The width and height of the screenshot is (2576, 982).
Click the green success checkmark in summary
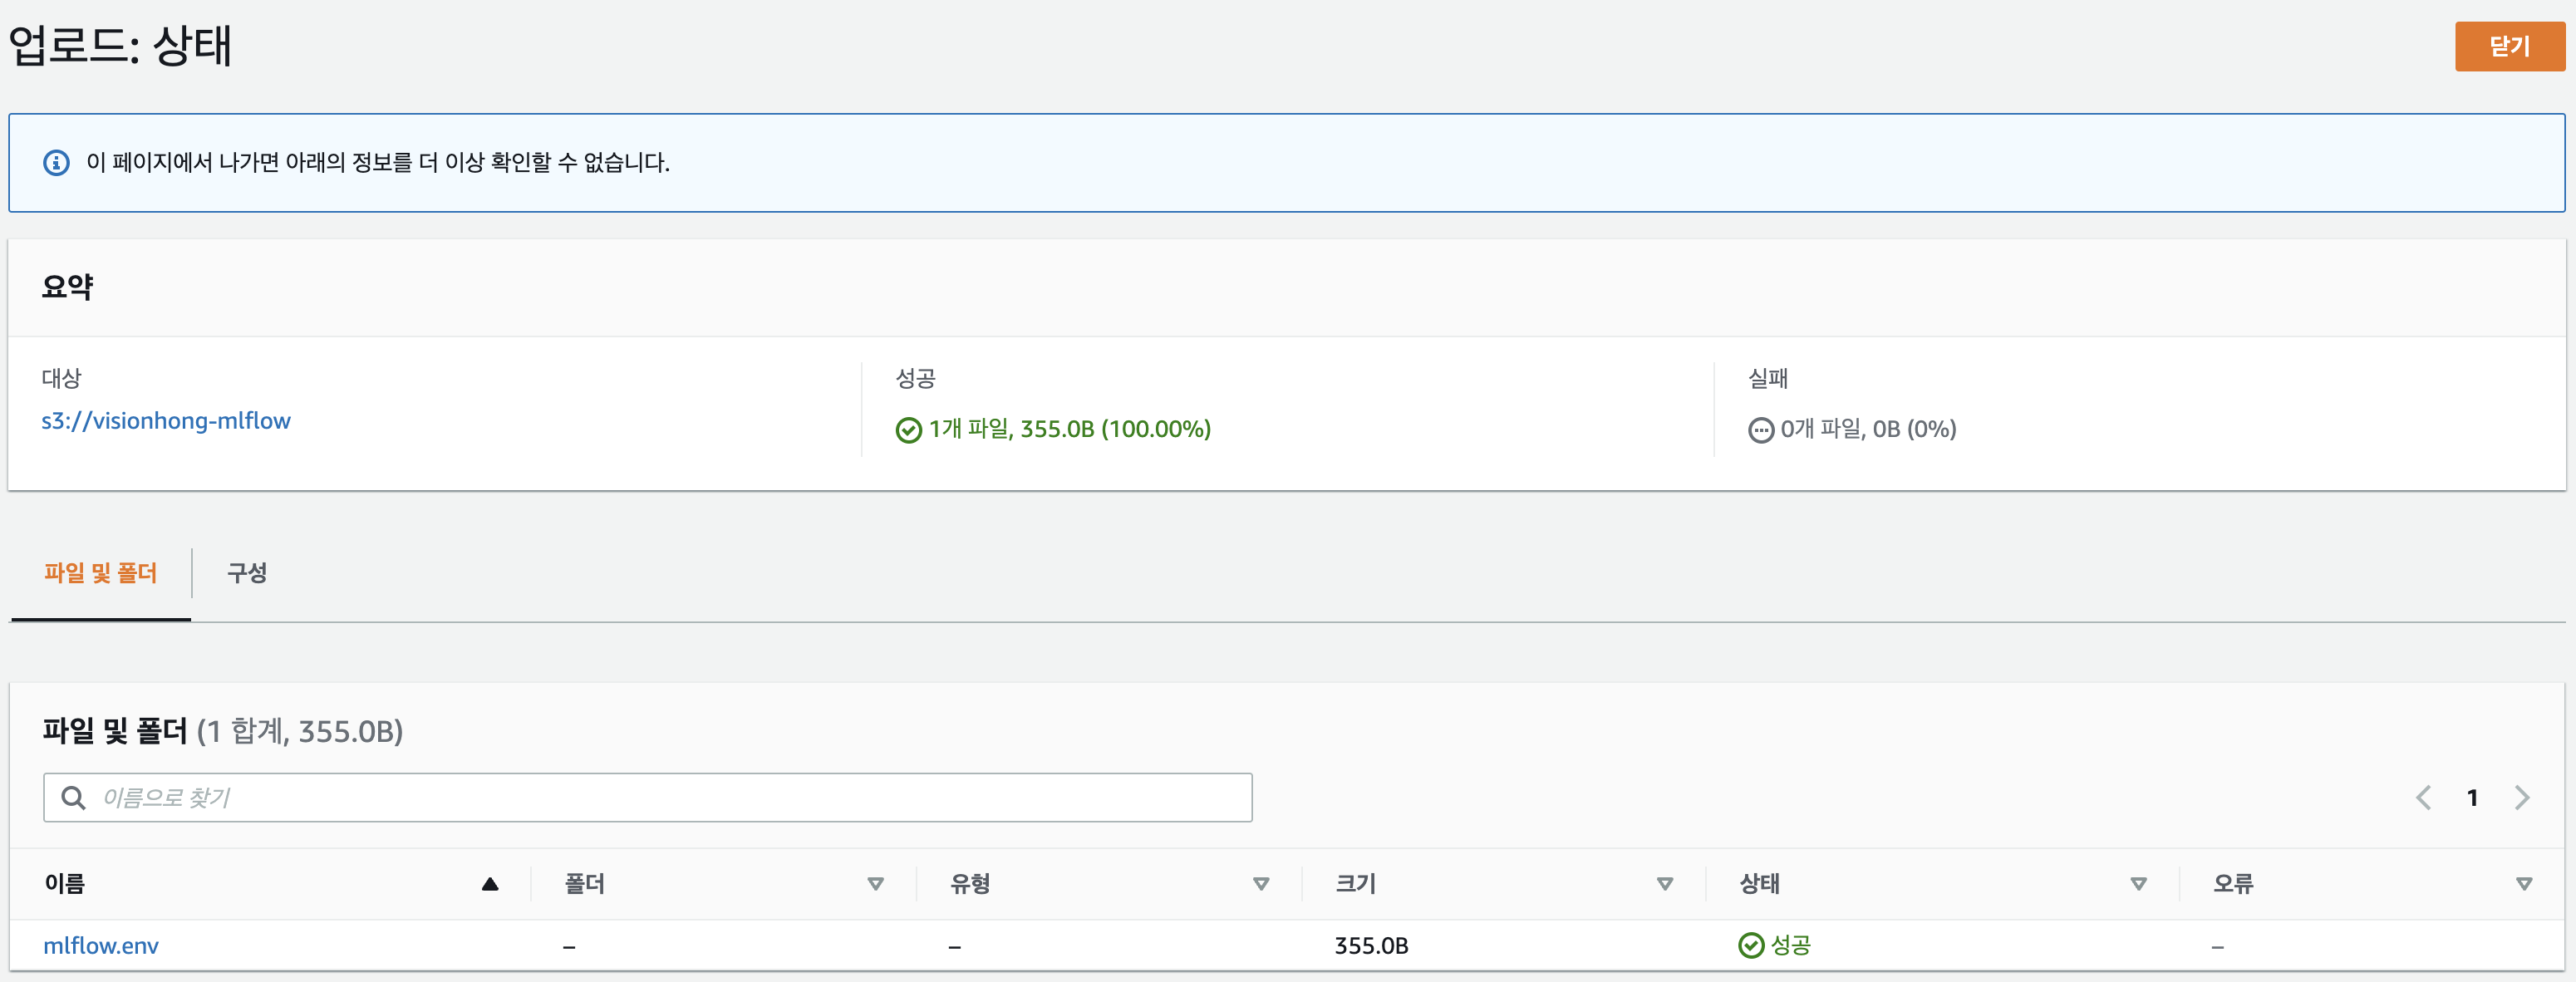tap(908, 430)
